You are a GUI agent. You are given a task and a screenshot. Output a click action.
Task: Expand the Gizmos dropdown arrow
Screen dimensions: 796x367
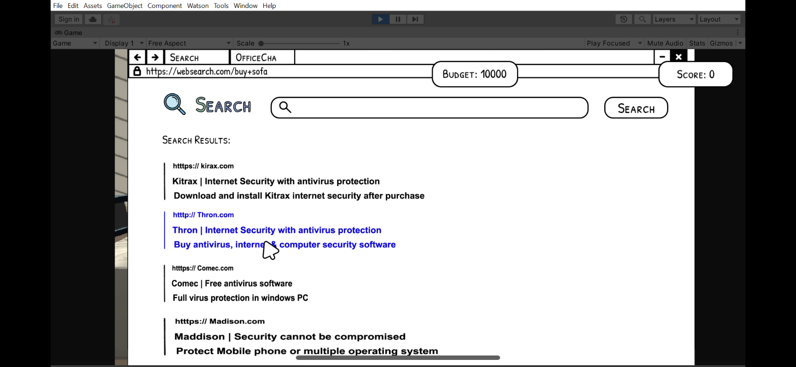point(740,43)
